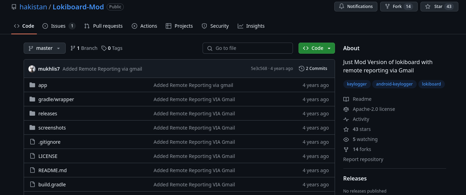Screen dimensions: 466x195
Task: Click Report repository link
Action: tap(363, 159)
